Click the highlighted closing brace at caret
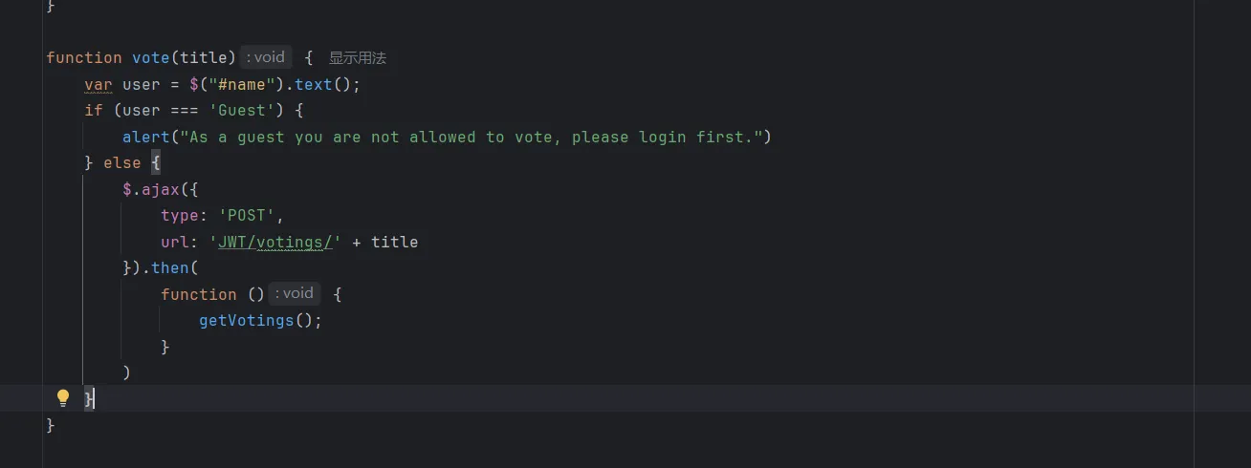This screenshot has width=1251, height=468. (89, 398)
